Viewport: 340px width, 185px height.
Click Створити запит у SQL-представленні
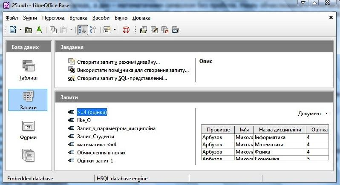point(122,78)
